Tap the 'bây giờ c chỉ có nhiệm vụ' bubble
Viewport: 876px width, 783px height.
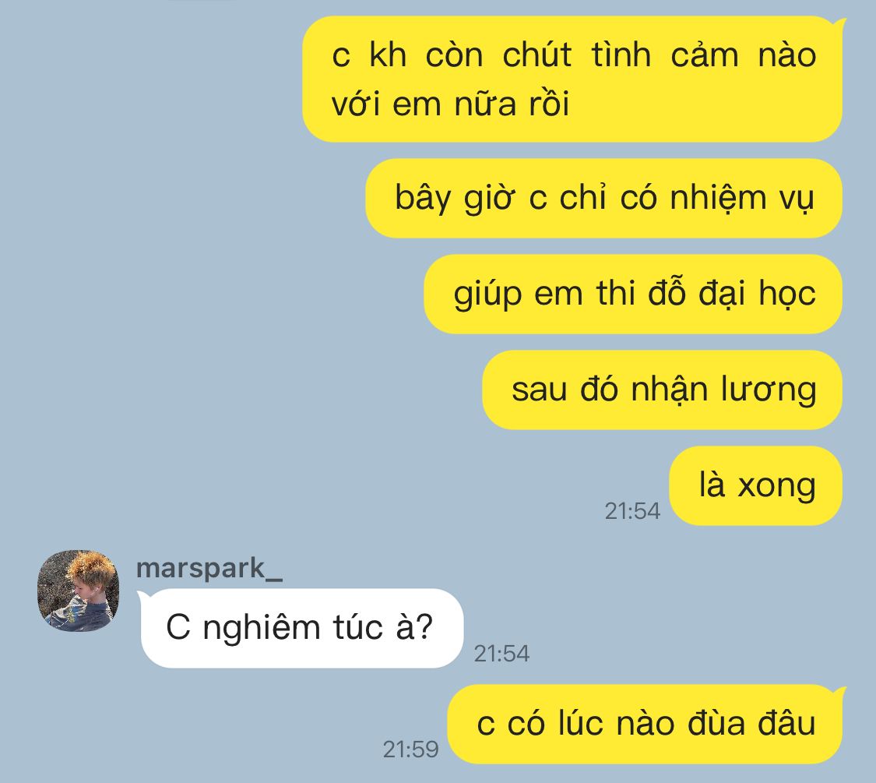tap(604, 199)
